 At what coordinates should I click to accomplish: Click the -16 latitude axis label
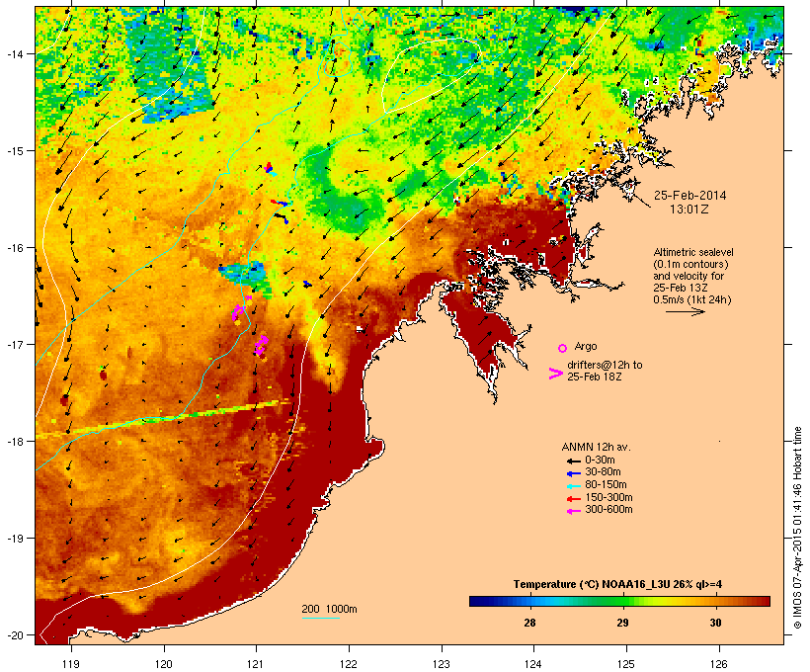[14, 248]
